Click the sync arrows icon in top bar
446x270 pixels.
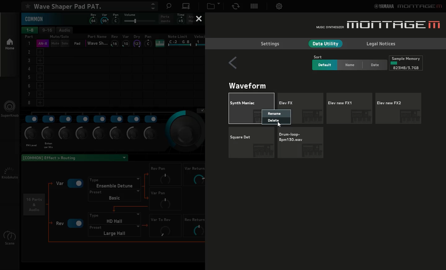coord(236,6)
